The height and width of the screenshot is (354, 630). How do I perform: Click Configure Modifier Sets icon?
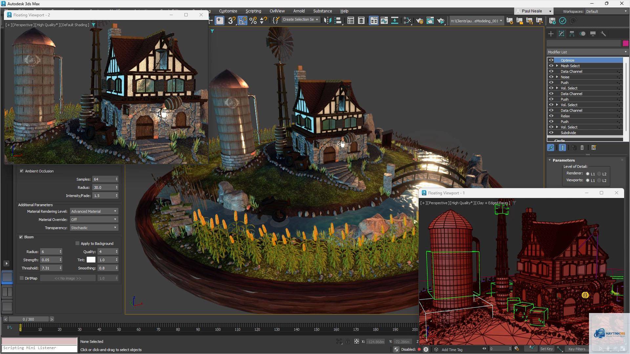click(594, 148)
